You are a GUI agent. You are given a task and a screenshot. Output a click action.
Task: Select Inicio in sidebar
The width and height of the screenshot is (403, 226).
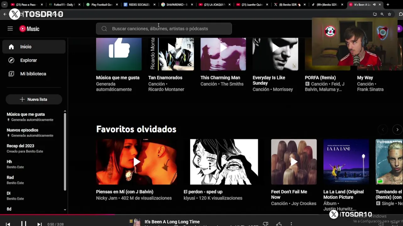pyautogui.click(x=34, y=47)
